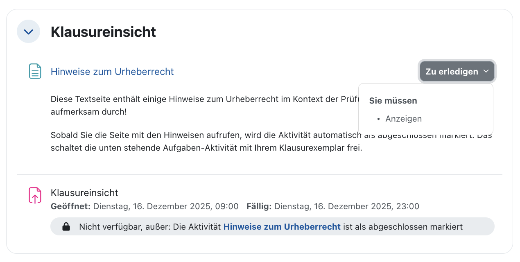Select Anzeigen in the completion conditions menu
520x262 pixels.
click(403, 119)
